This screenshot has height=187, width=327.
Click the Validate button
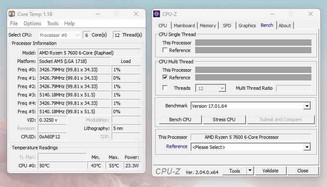[270, 171]
